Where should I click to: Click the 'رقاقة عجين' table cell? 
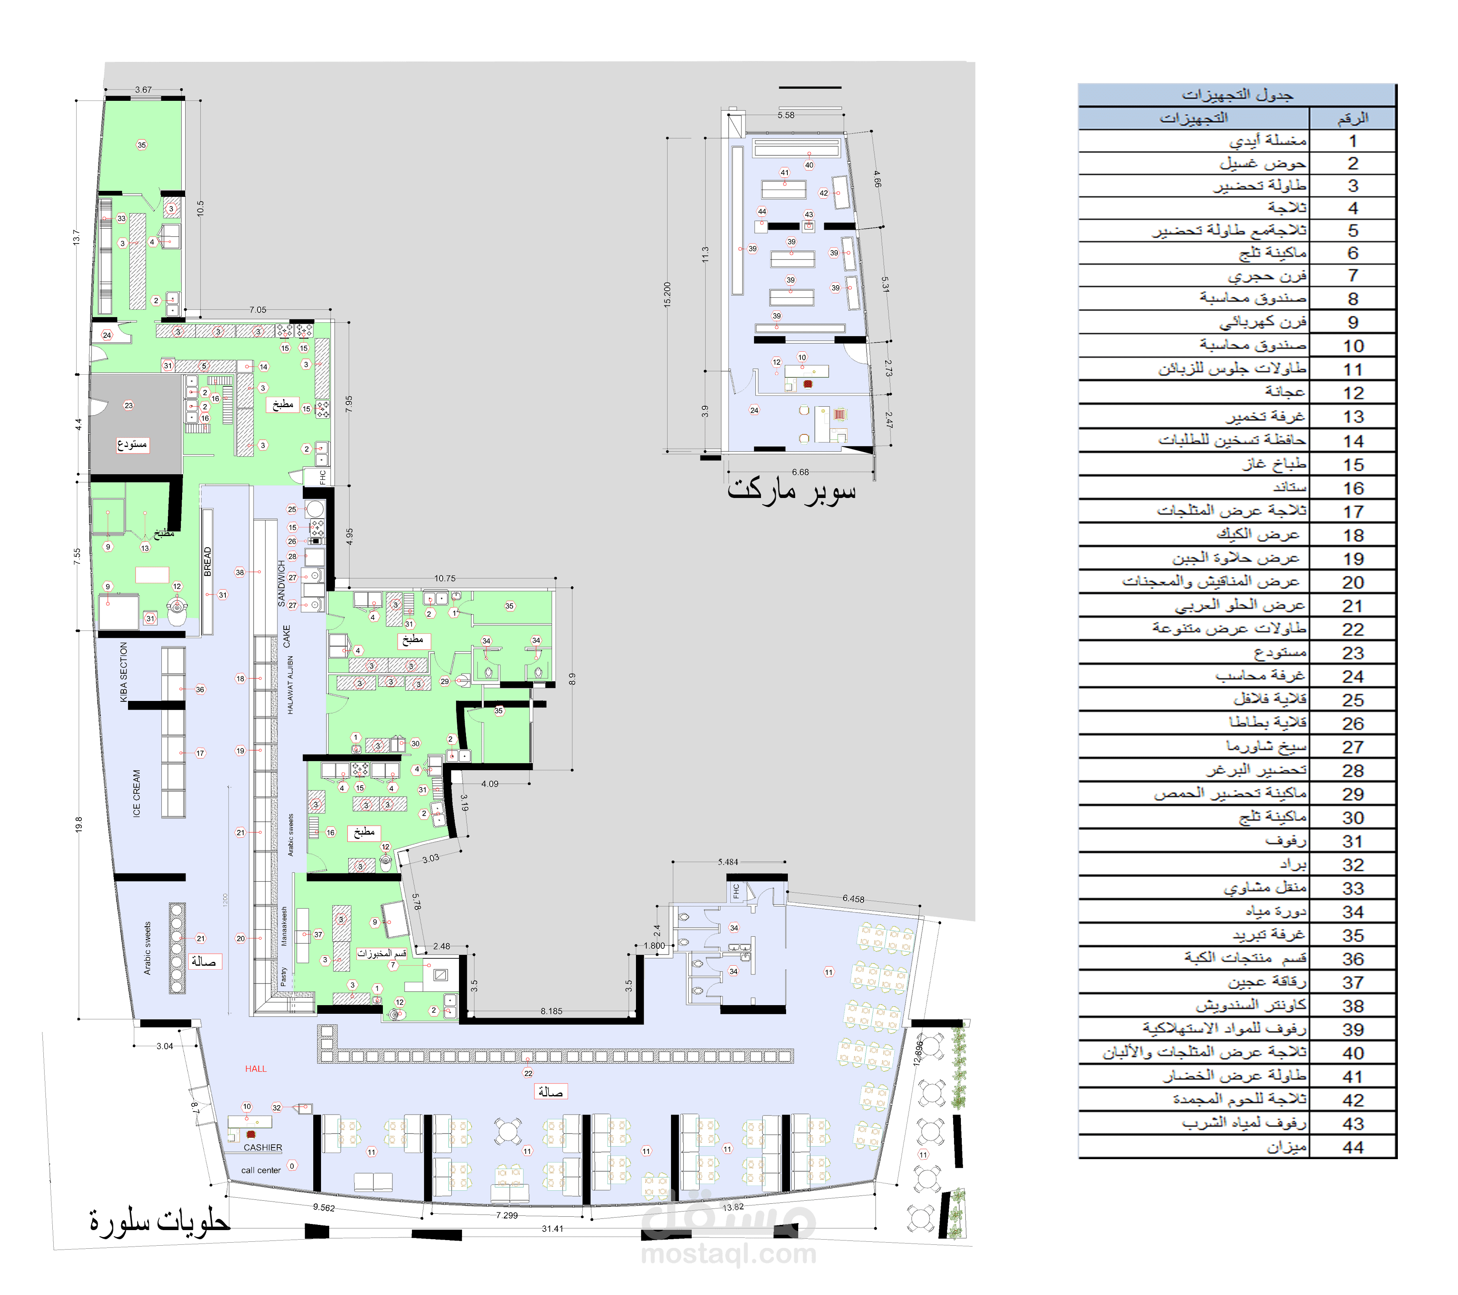coord(1268,982)
